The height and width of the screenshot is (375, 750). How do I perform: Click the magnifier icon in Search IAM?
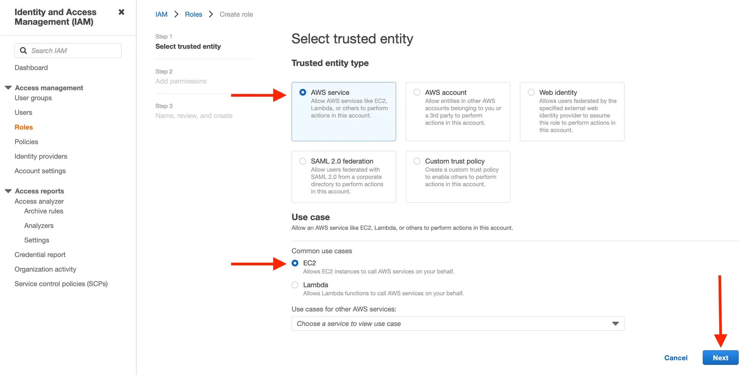23,51
